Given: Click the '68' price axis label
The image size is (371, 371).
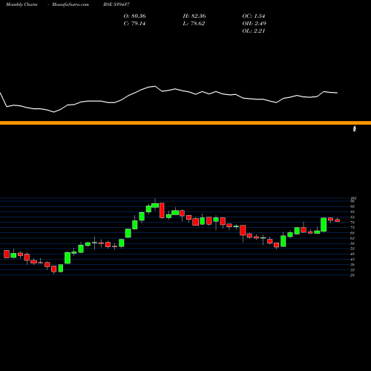Looking at the screenshot, I should [x=352, y=233].
